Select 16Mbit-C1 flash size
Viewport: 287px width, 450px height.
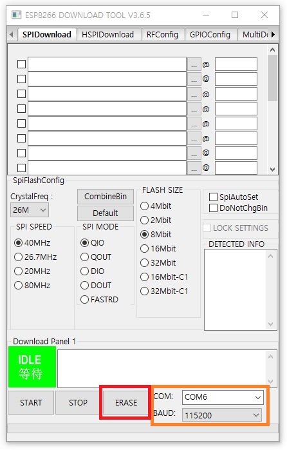point(164,277)
